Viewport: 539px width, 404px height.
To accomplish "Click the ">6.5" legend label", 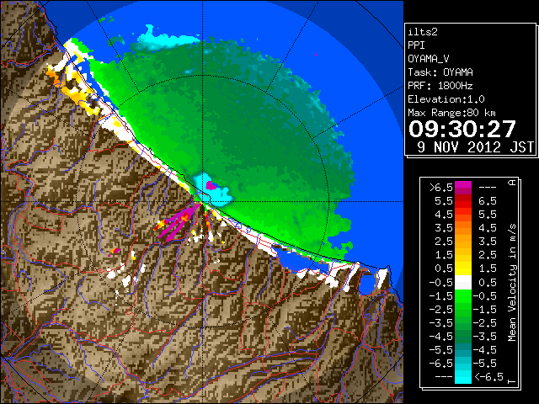I will (x=441, y=188).
